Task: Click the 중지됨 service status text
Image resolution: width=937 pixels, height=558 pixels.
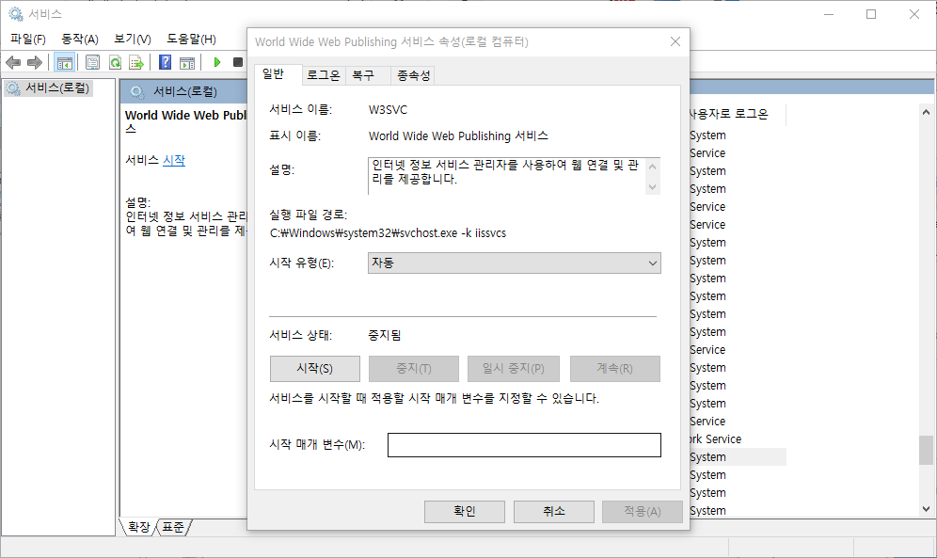Action: click(x=384, y=335)
